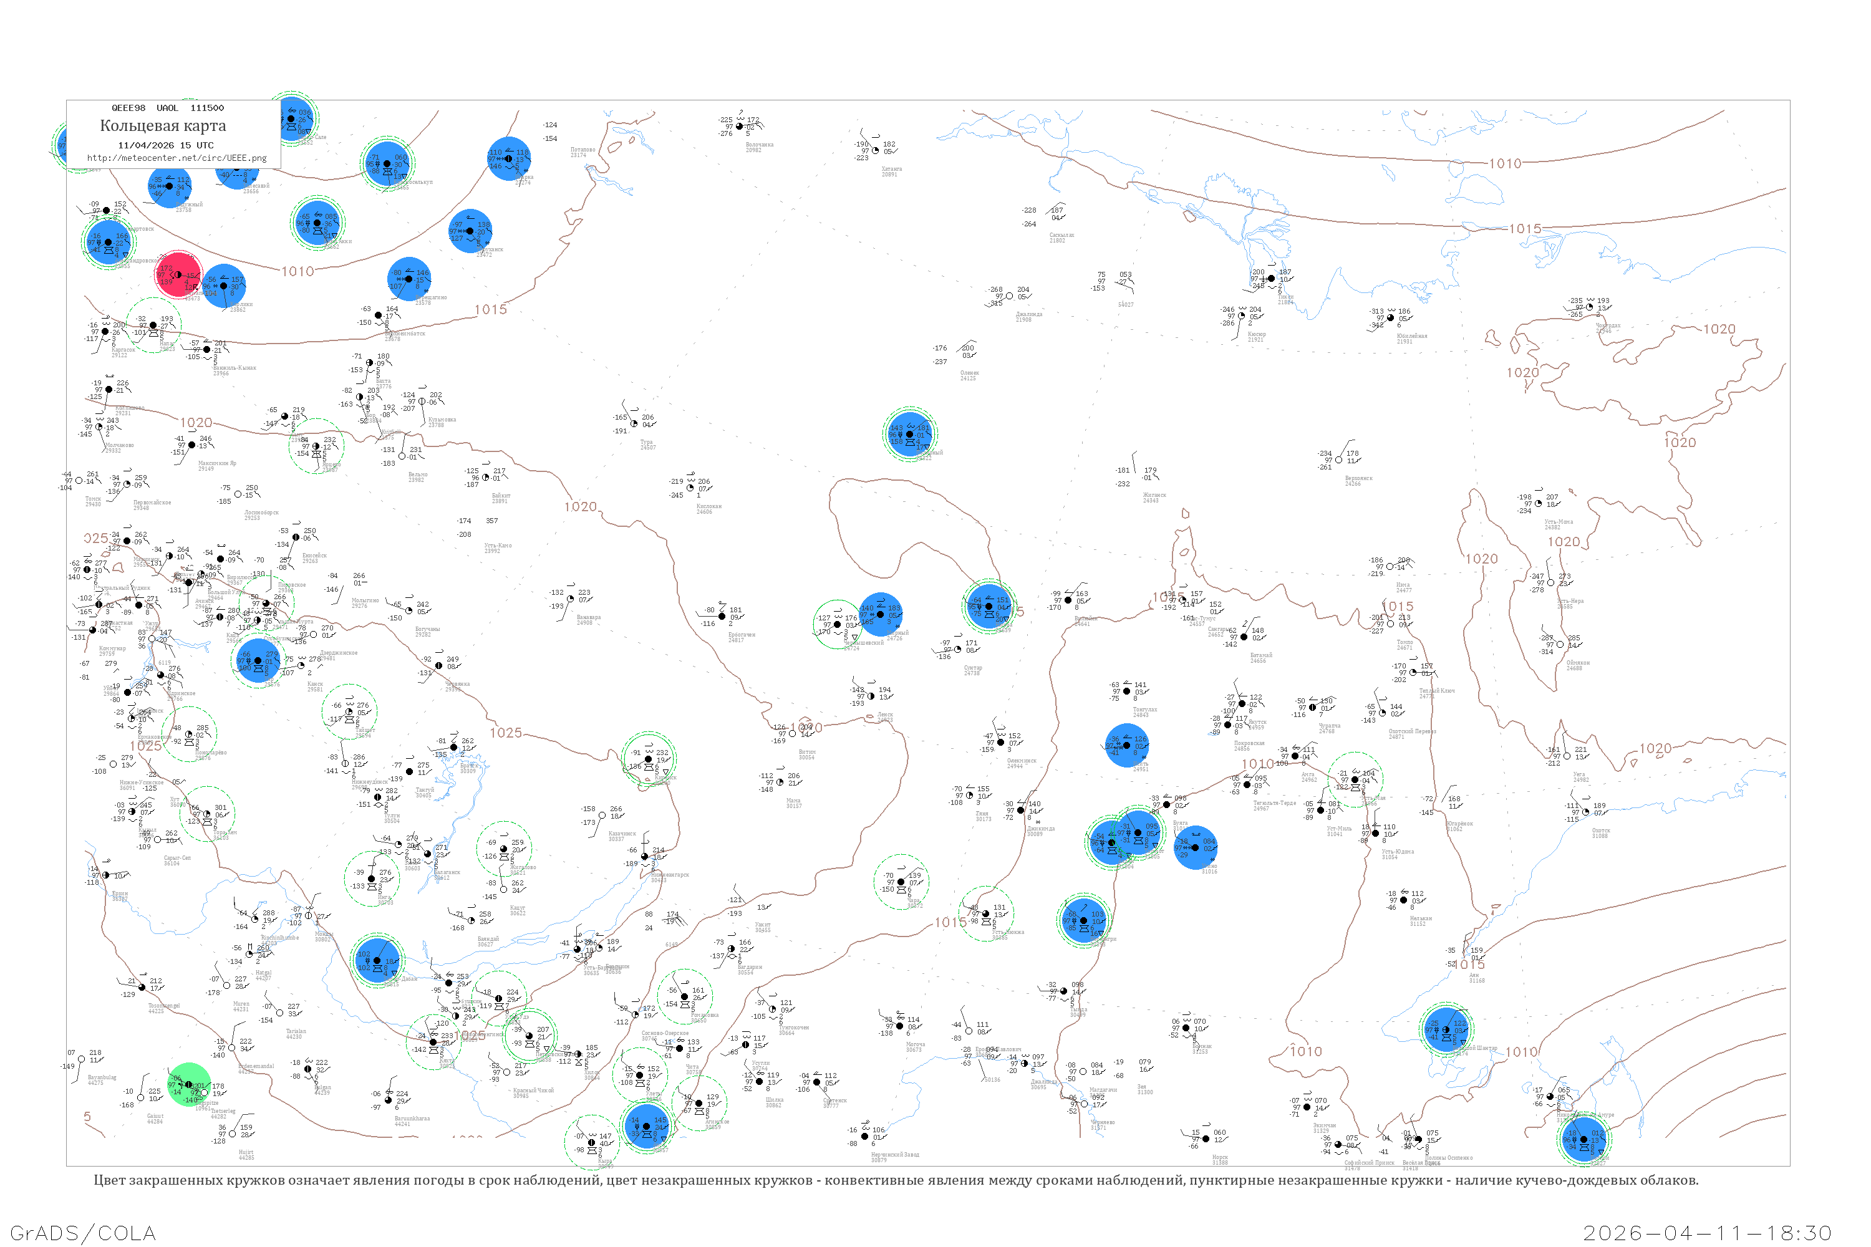Click the dashed green circle at Ust-Maya station
This screenshot has height=1247, width=1871.
coord(1355,779)
